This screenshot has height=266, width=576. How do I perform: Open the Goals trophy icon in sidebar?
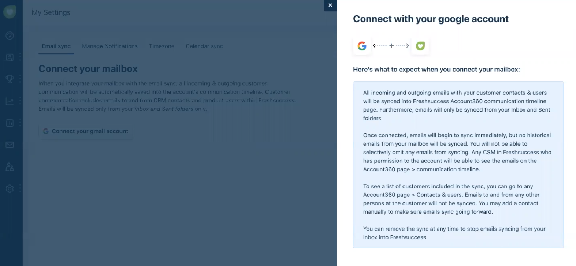tap(10, 79)
